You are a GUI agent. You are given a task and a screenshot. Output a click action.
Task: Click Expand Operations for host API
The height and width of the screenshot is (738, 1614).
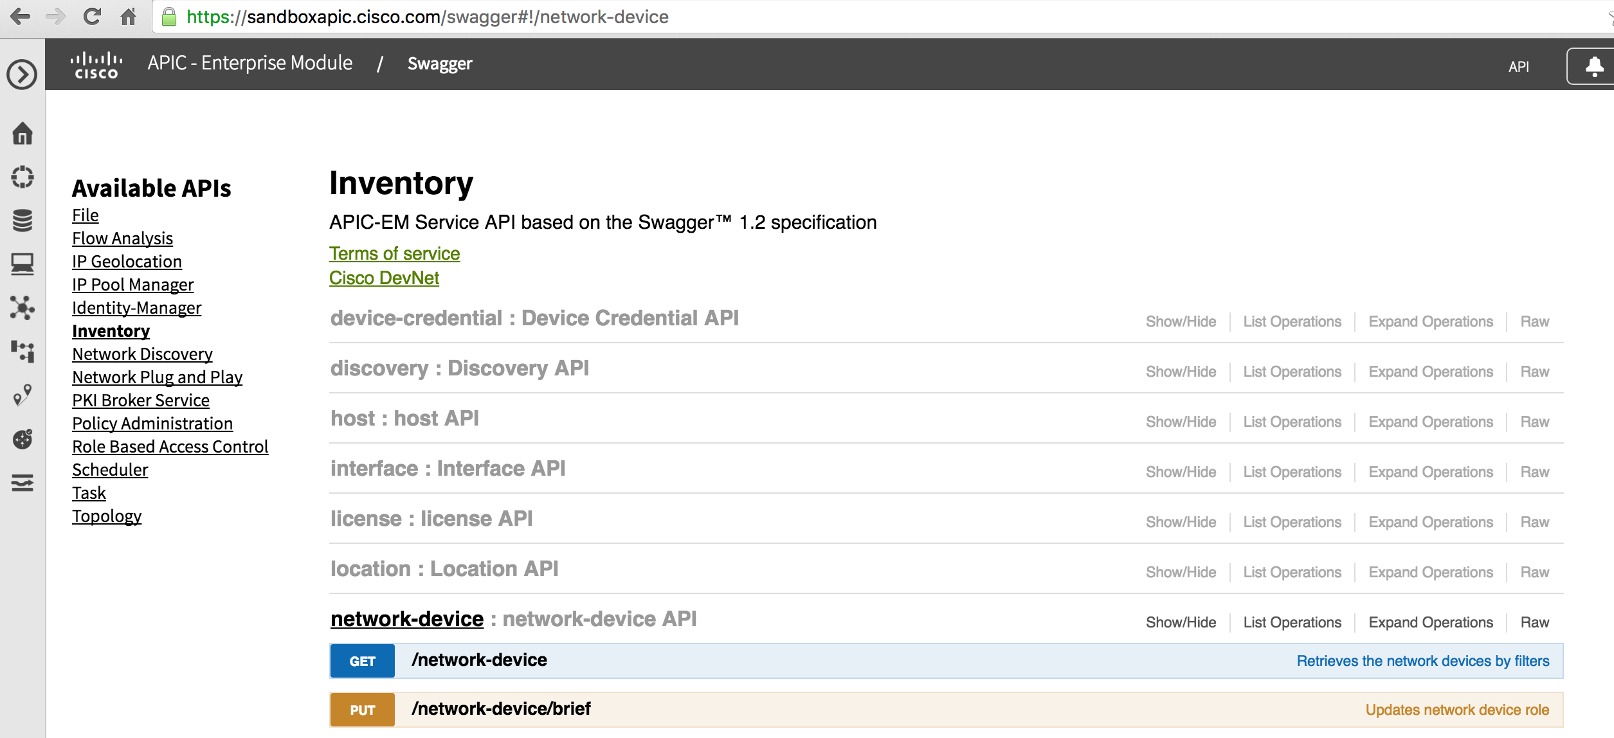click(x=1431, y=422)
